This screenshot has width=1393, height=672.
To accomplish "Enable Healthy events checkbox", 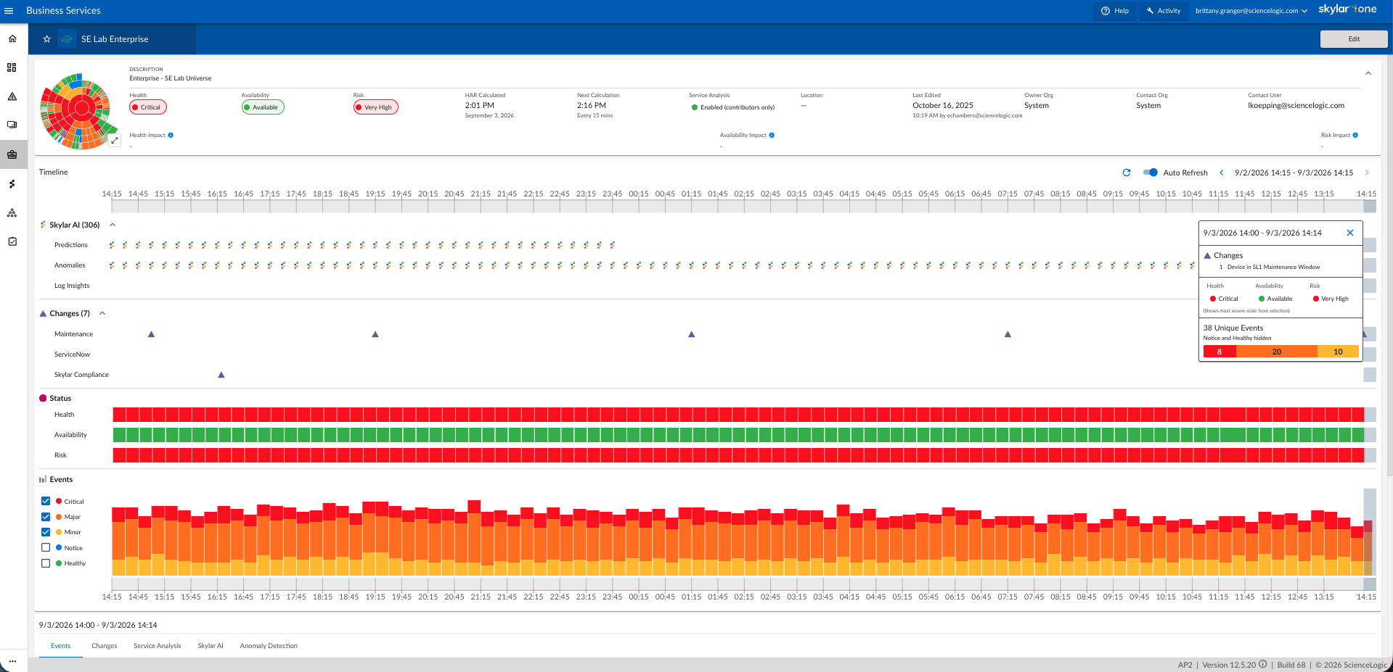I will click(46, 563).
